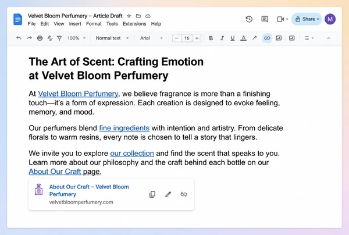Open version history clock icon
Viewport: 349px width, 235px height.
pyautogui.click(x=249, y=19)
